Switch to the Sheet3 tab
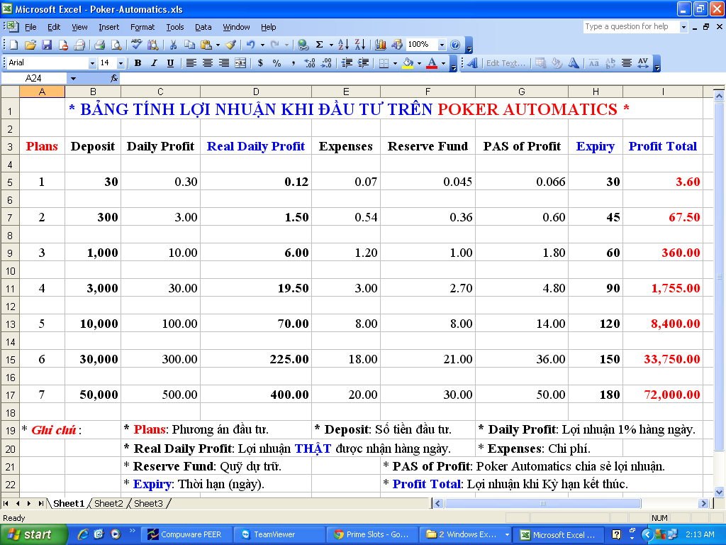 [148, 503]
